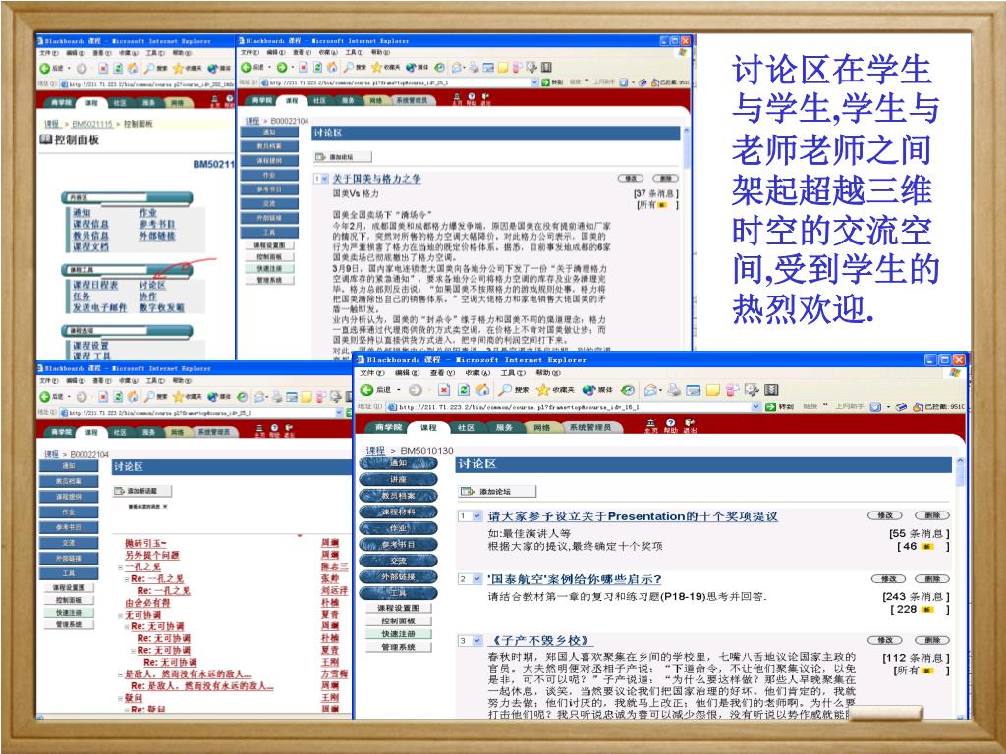Open Back history dropdown in BM5010130 window
Screen dimensions: 1006x754
[x=398, y=389]
